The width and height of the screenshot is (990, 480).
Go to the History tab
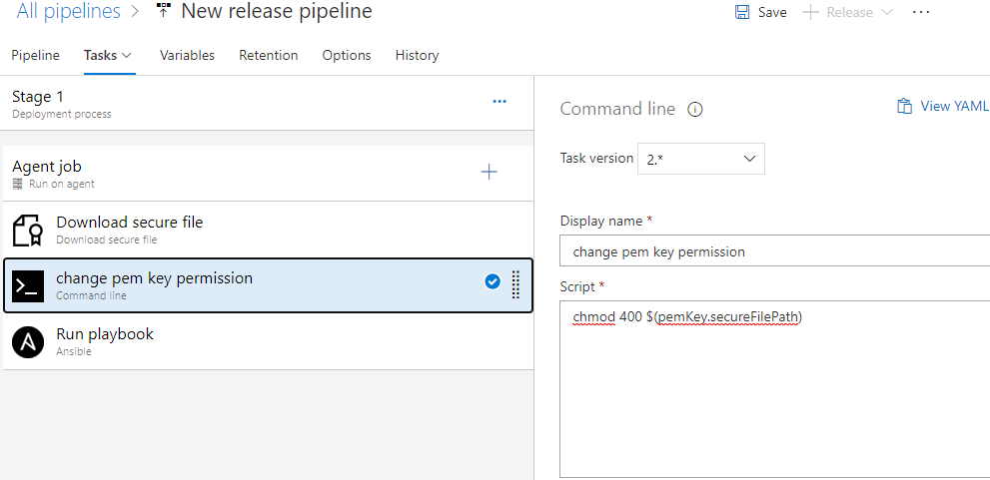coord(417,56)
